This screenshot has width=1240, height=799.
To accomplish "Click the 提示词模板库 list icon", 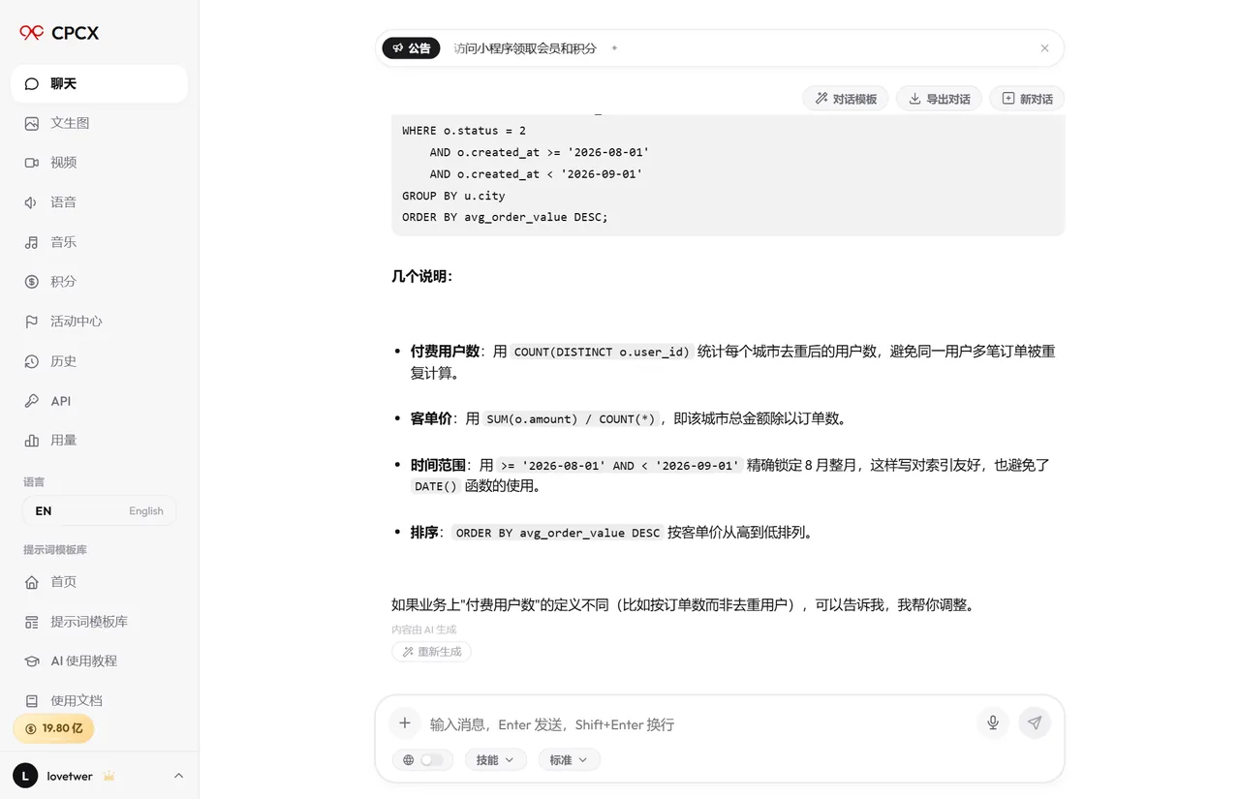I will click(32, 622).
